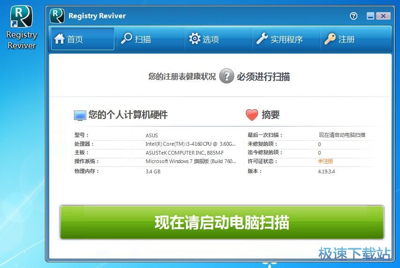Screen dimensions: 400x268
Task: Click the 型号 label
Action: [x=81, y=135]
